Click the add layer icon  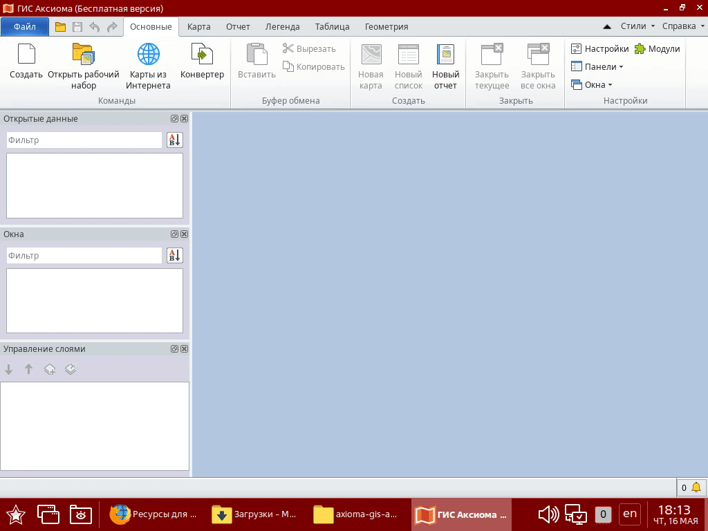tap(50, 369)
